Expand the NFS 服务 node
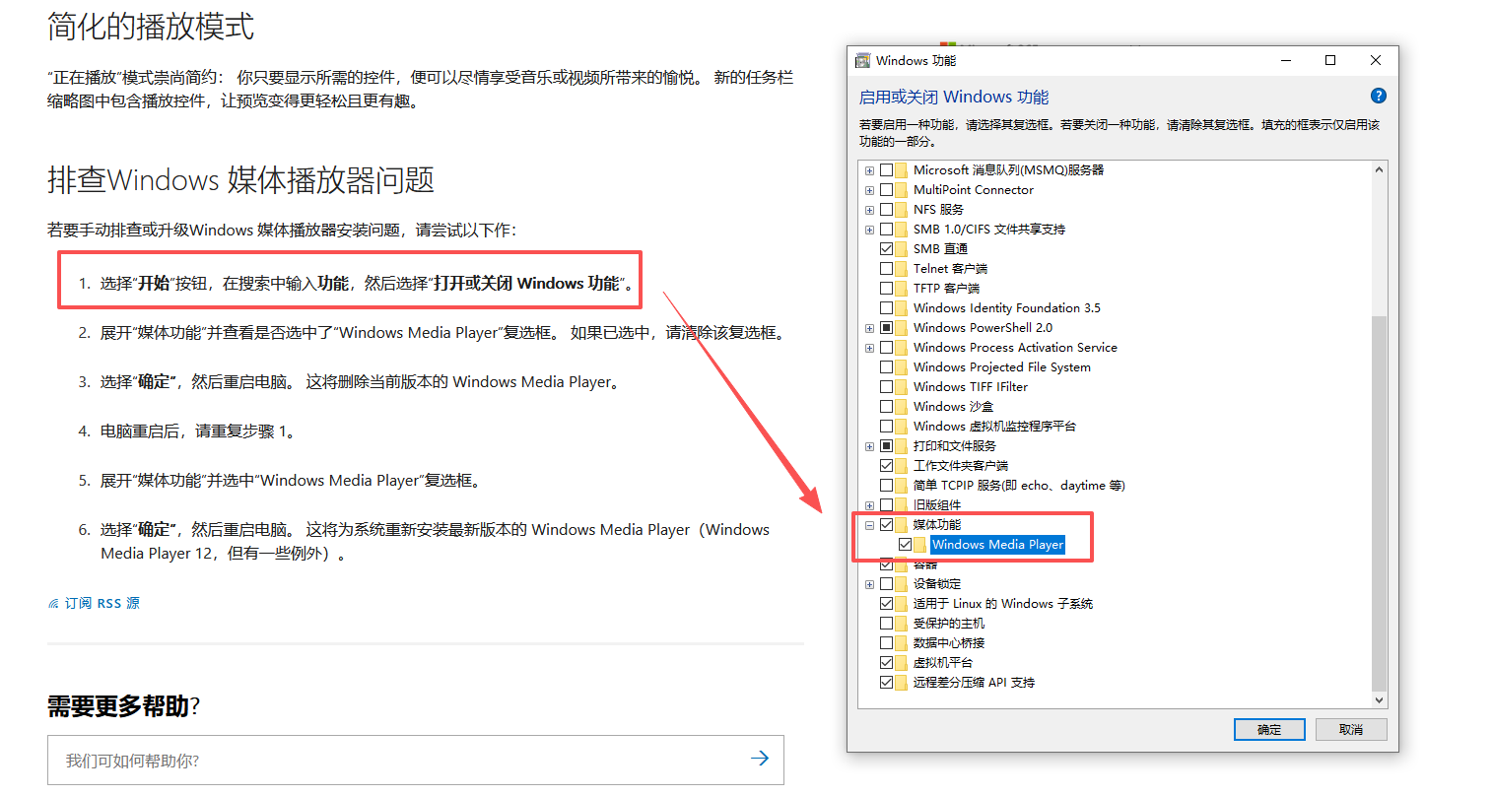 (x=869, y=210)
